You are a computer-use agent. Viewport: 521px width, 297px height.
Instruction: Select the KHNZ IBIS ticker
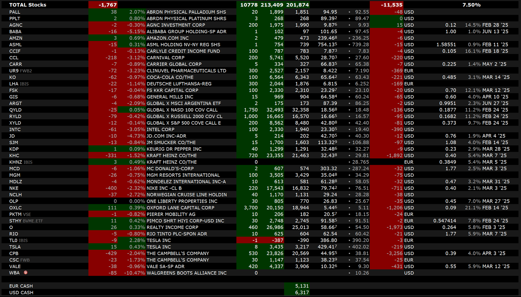[x=21, y=162]
